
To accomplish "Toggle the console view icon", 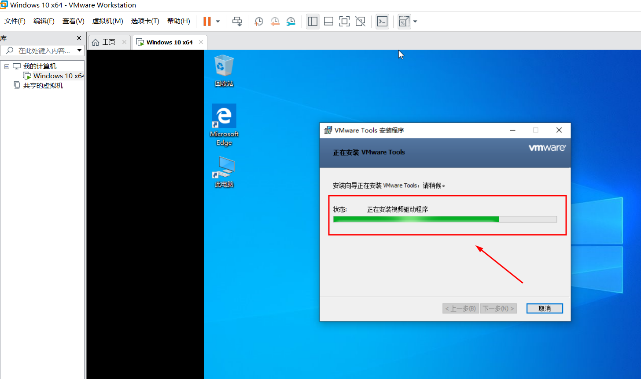I will 382,21.
